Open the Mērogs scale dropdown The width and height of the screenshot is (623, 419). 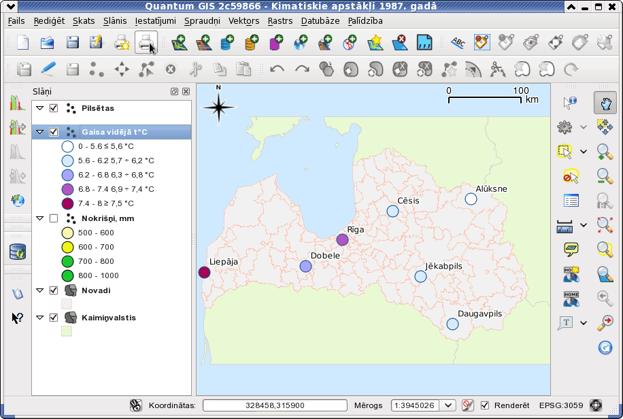(448, 405)
